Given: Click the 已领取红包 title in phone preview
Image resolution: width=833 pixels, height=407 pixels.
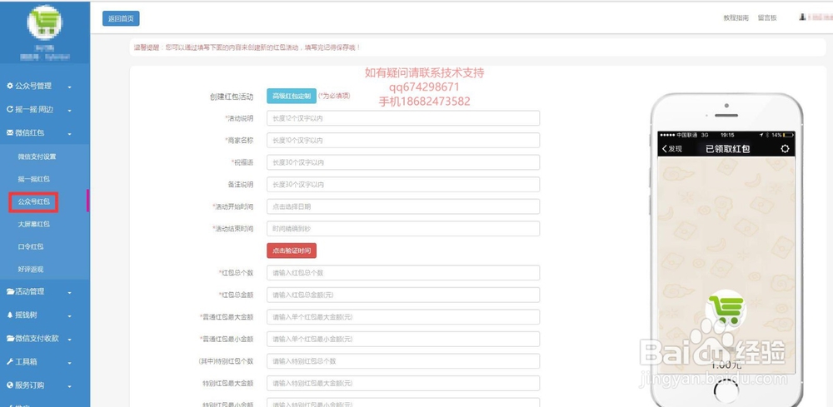Looking at the screenshot, I should click(727, 149).
